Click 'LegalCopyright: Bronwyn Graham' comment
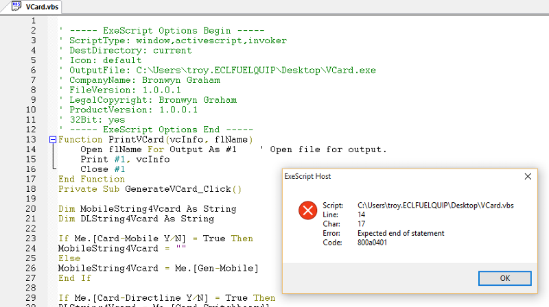Image resolution: width=549 pixels, height=307 pixels. coord(148,100)
